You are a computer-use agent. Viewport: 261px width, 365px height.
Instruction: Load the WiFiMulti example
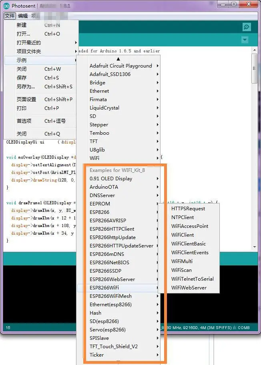click(x=189, y=261)
